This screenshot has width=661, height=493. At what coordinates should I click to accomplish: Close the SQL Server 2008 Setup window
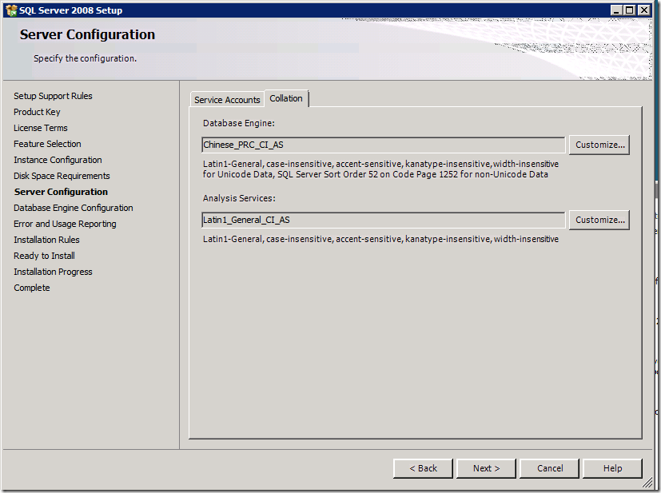(x=643, y=10)
